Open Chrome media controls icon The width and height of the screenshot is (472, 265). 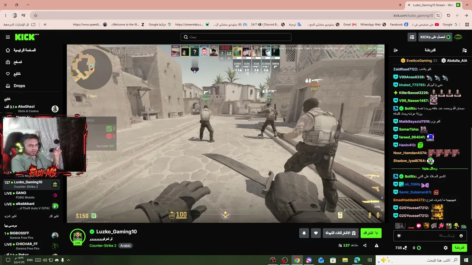click(23, 15)
